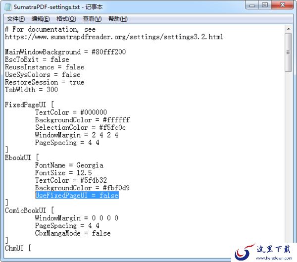Screen dimensions: 297x262
Task: Click the TextColor = #000000 line
Action: pos(71,112)
